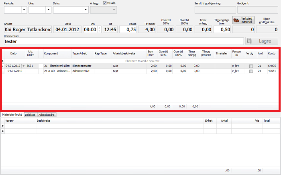Click the Lagre save button

(261, 41)
